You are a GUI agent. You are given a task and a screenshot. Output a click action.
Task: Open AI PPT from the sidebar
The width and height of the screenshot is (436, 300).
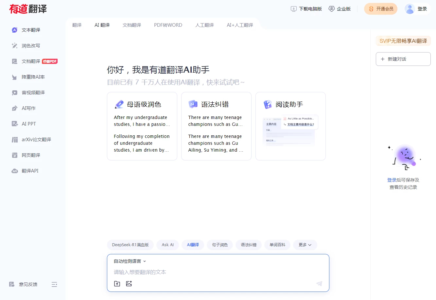click(x=29, y=124)
